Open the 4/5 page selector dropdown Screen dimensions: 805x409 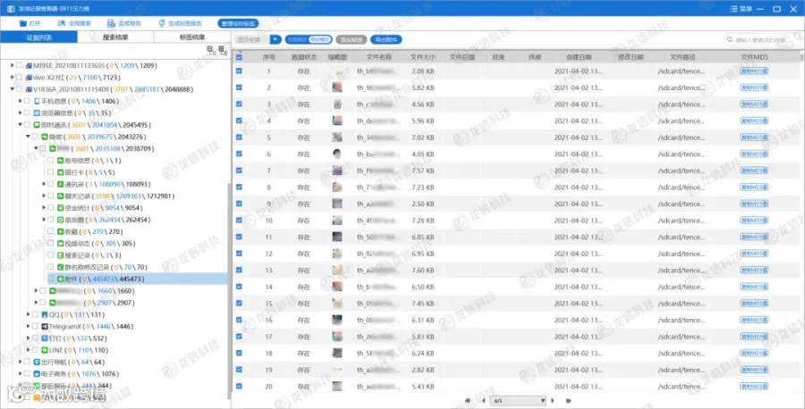pos(518,400)
